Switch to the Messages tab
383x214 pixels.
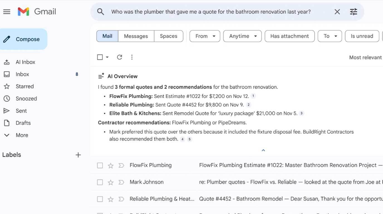tap(136, 36)
